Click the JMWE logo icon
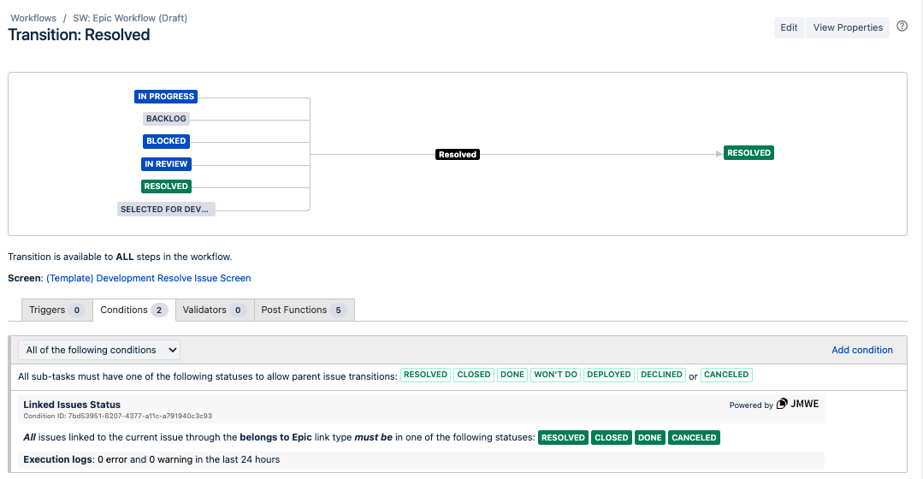This screenshot has height=479, width=923. [x=782, y=404]
